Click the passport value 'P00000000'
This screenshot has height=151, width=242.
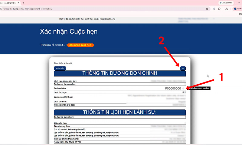pyautogui.click(x=173, y=88)
